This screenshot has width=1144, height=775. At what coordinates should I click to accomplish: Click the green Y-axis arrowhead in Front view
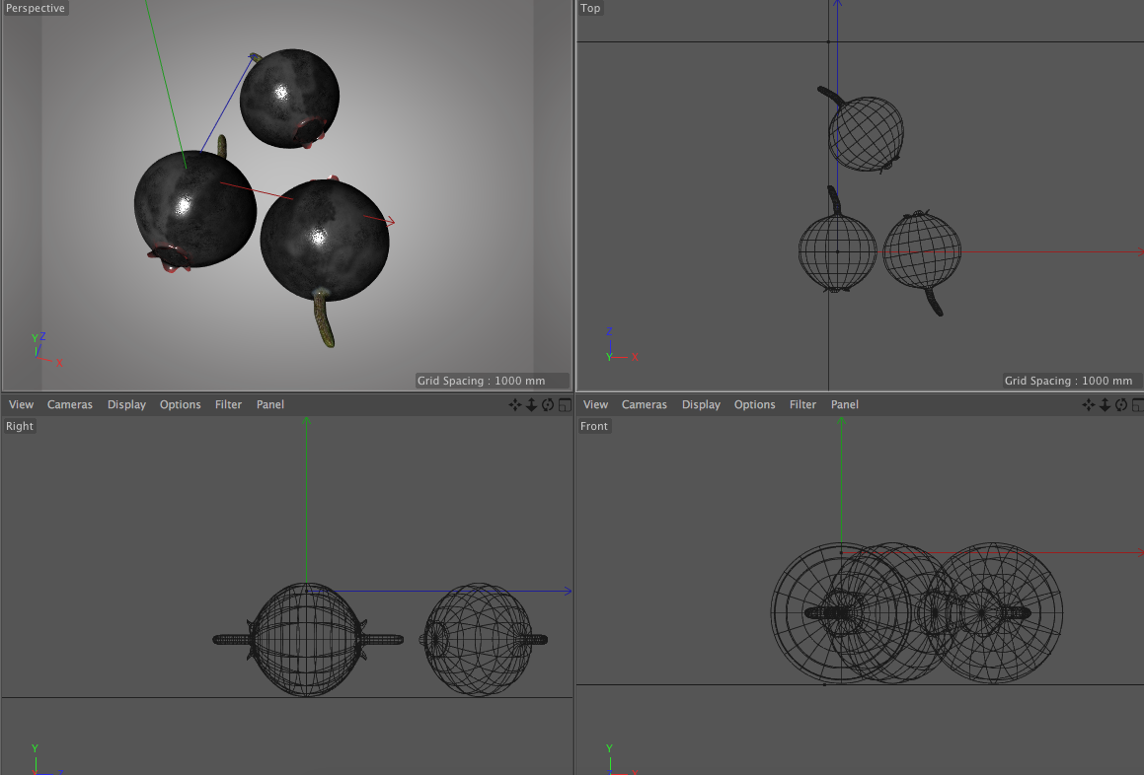point(841,421)
